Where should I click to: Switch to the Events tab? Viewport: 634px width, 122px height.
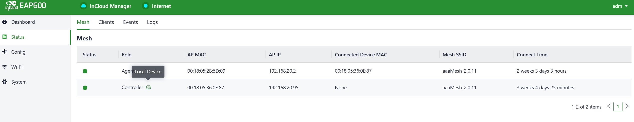click(x=130, y=22)
